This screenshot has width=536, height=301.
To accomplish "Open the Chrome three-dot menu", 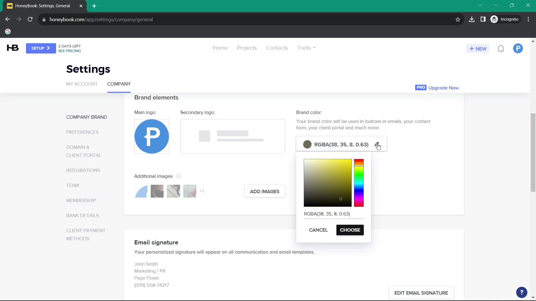I will click(528, 19).
